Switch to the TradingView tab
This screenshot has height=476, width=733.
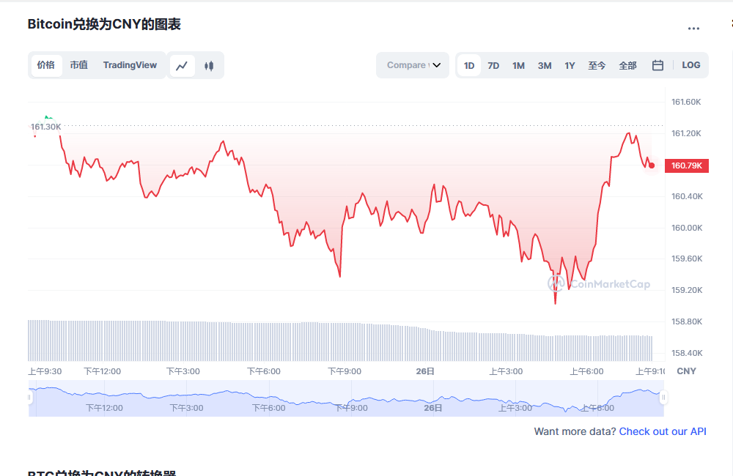pyautogui.click(x=130, y=65)
